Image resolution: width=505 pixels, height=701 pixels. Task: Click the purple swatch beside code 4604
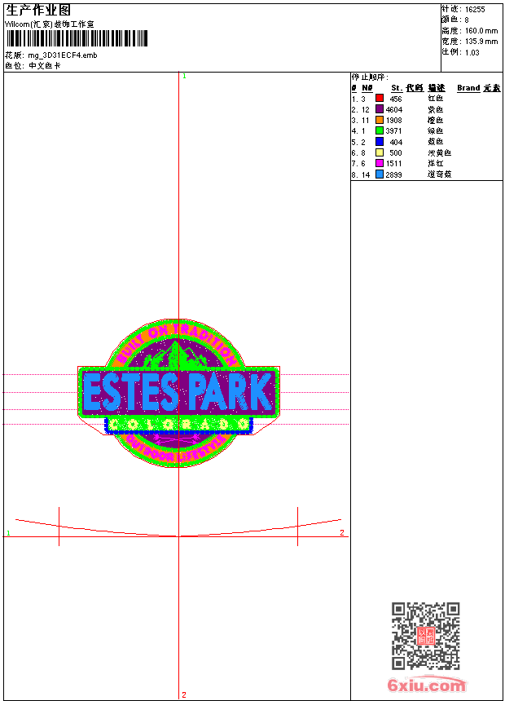[x=380, y=109]
